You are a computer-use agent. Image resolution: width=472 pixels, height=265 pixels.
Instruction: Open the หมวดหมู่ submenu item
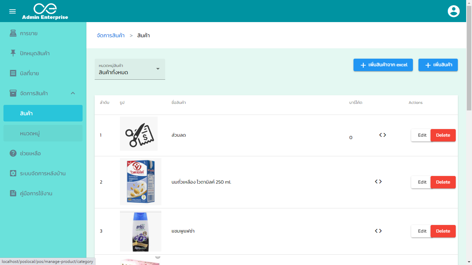(x=43, y=133)
